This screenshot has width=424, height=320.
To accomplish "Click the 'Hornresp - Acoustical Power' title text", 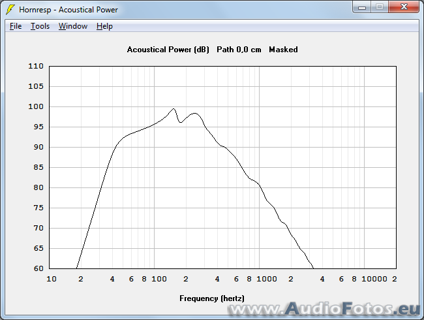I will [x=68, y=10].
